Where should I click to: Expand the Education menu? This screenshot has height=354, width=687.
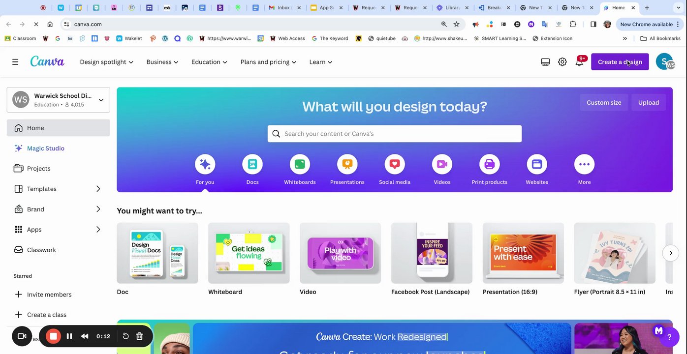209,62
